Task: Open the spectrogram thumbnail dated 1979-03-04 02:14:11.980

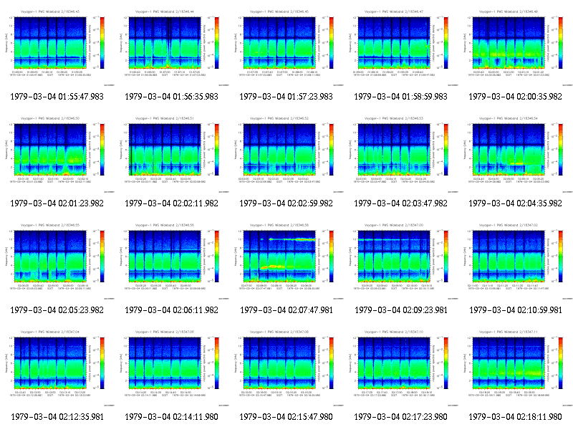Action: point(172,368)
